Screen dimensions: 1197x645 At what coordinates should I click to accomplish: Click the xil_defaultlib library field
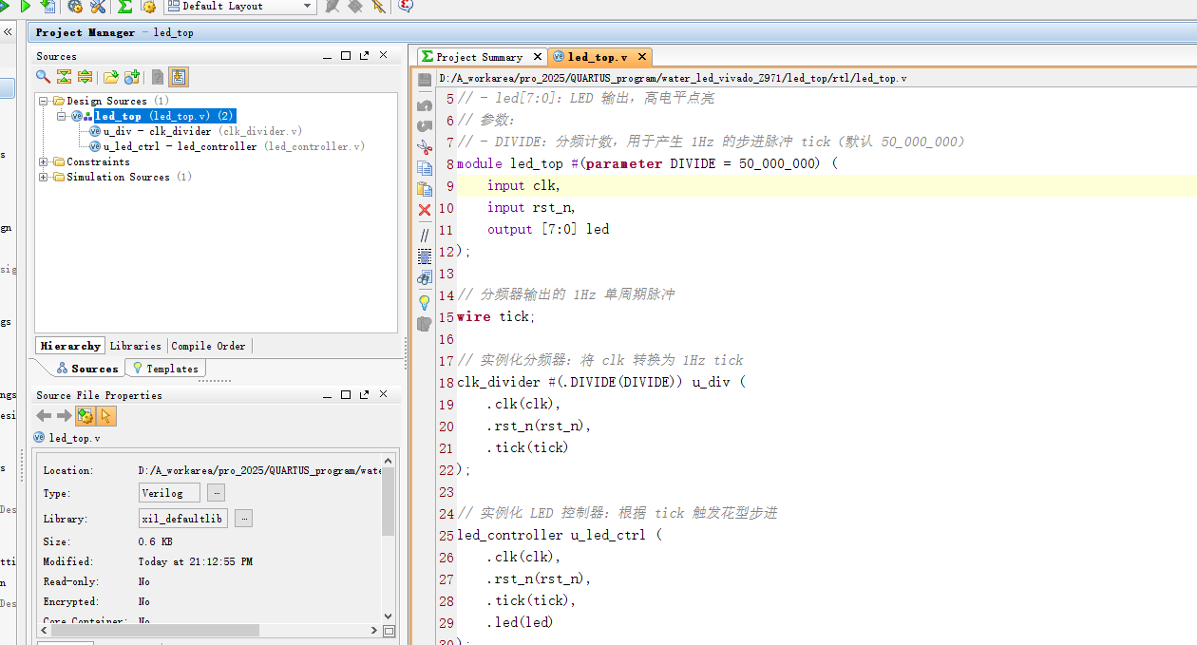183,518
